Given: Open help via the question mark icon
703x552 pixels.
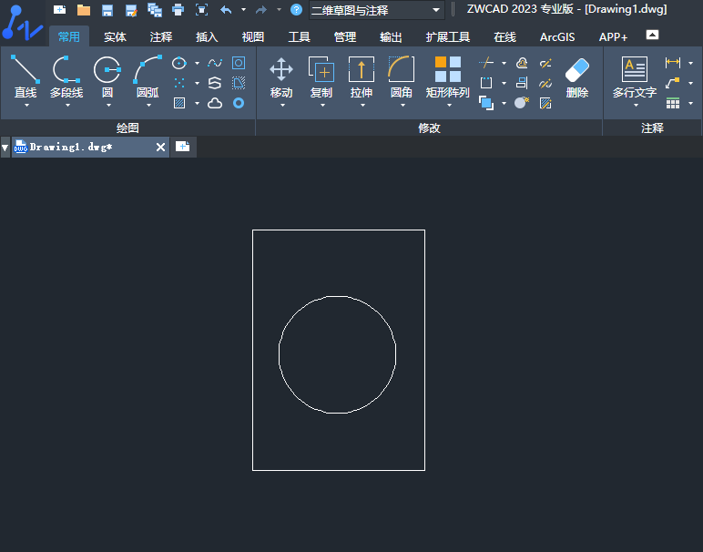Looking at the screenshot, I should [296, 9].
